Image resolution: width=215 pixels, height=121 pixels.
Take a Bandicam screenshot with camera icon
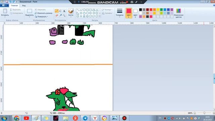tap(132, 2)
